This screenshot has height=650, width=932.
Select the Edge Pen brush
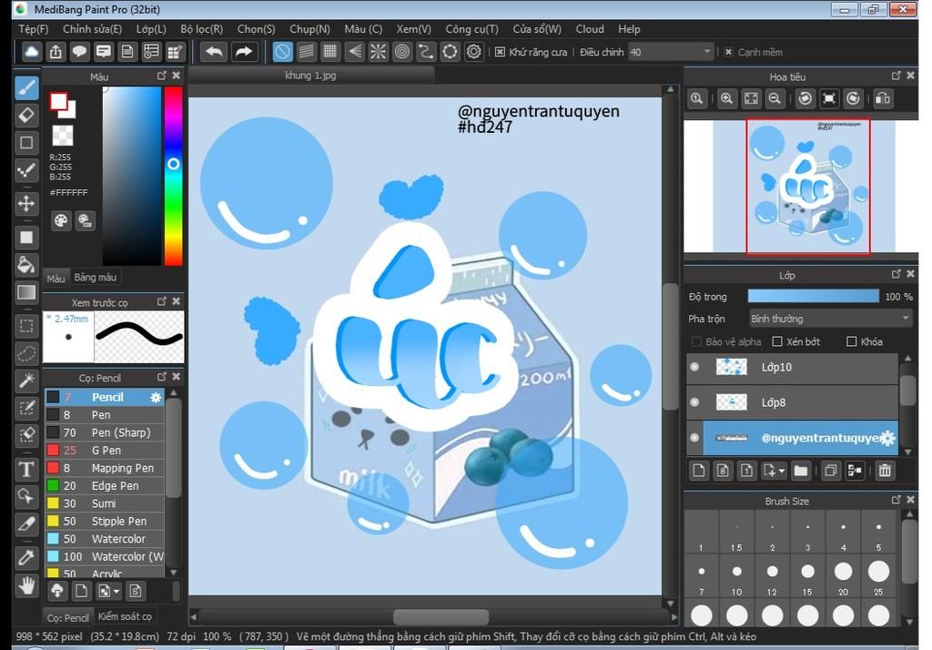105,486
